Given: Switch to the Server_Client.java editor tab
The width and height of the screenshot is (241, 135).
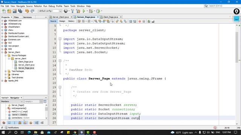Looking at the screenshot, I should [x=61, y=17].
